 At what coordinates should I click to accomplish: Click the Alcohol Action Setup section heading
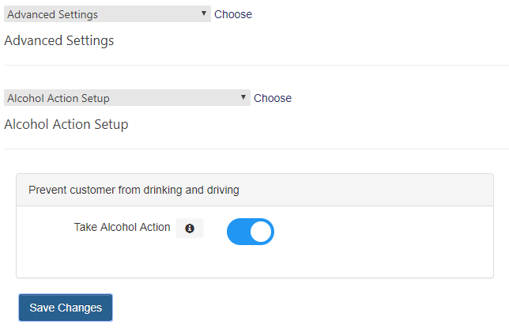coord(66,124)
